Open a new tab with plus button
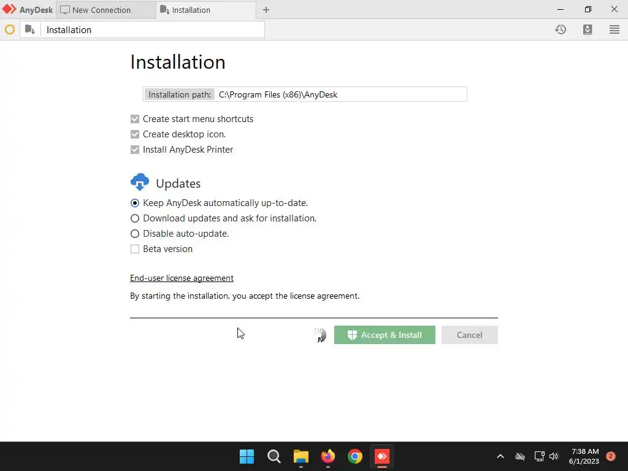Screen dimensions: 628x471 (266, 10)
